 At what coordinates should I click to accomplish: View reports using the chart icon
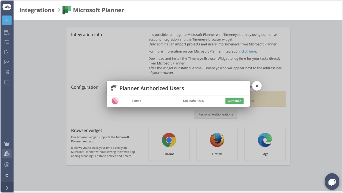click(7, 62)
